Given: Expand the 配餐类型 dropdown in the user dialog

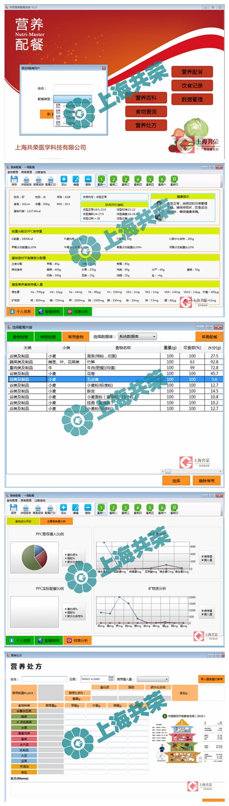Looking at the screenshot, I should (72, 99).
